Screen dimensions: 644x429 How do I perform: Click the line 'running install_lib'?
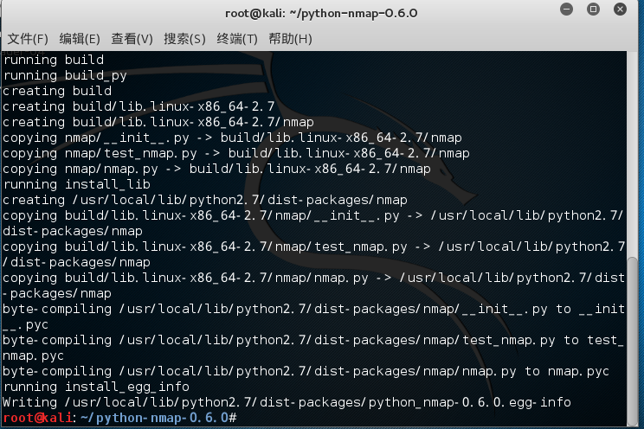76,184
